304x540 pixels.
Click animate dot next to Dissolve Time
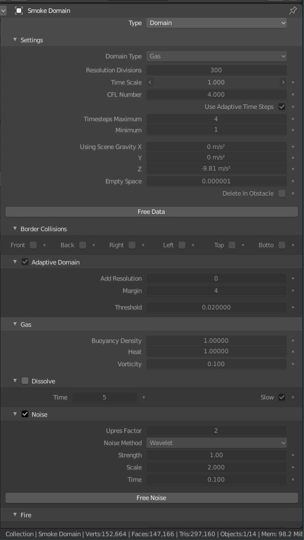tap(144, 397)
